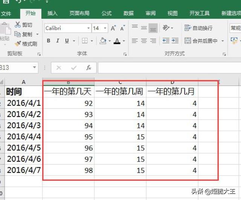The height and width of the screenshot is (200, 241).
Task: Click the Merge & Center (合并后居中) button
Action: click(201, 41)
